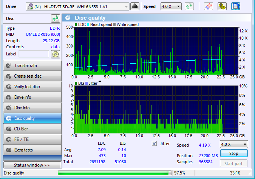Viewport: 255px width, 179px height.
Task: Expand the Status window button
Action: point(32,165)
